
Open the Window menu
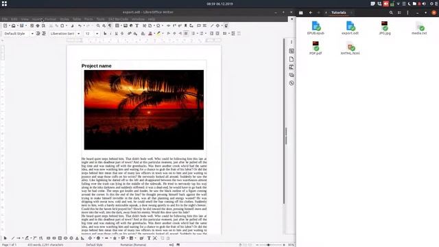pos(138,19)
